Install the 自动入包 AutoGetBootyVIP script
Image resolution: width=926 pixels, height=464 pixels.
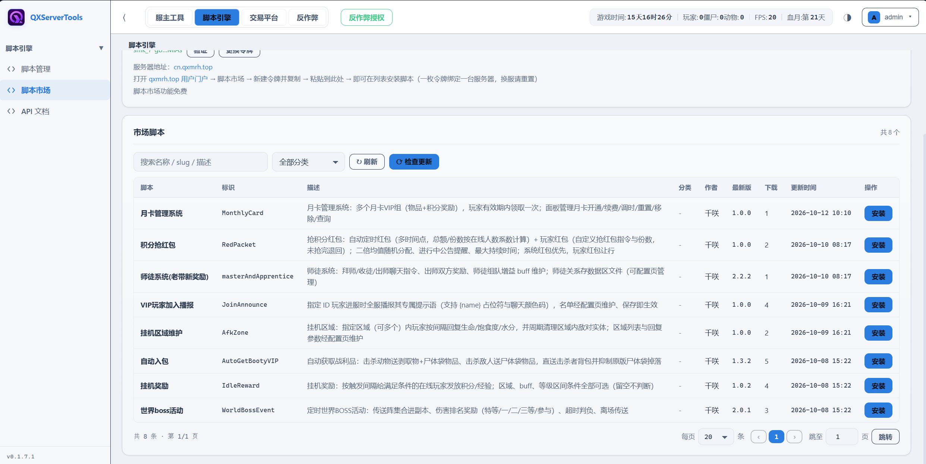(878, 361)
